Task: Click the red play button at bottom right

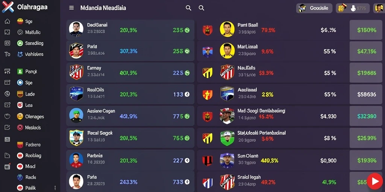Action: pyautogui.click(x=375, y=181)
